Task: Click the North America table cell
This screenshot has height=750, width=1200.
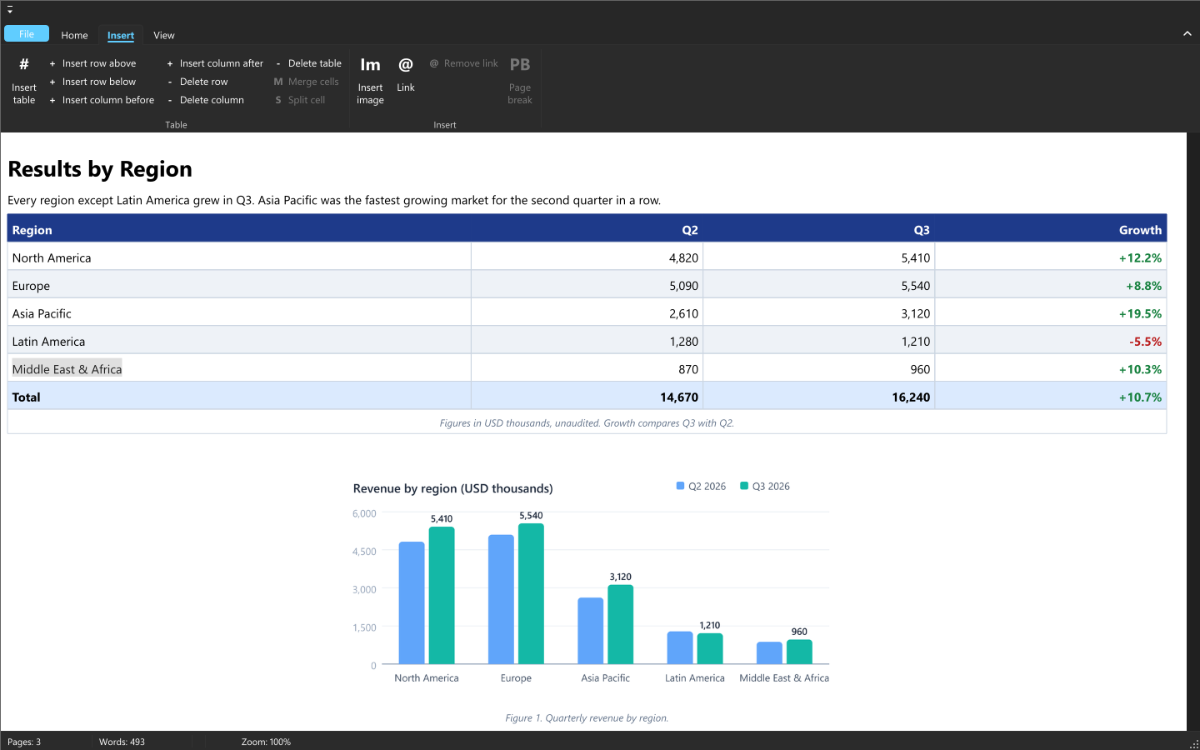Action: coord(239,257)
